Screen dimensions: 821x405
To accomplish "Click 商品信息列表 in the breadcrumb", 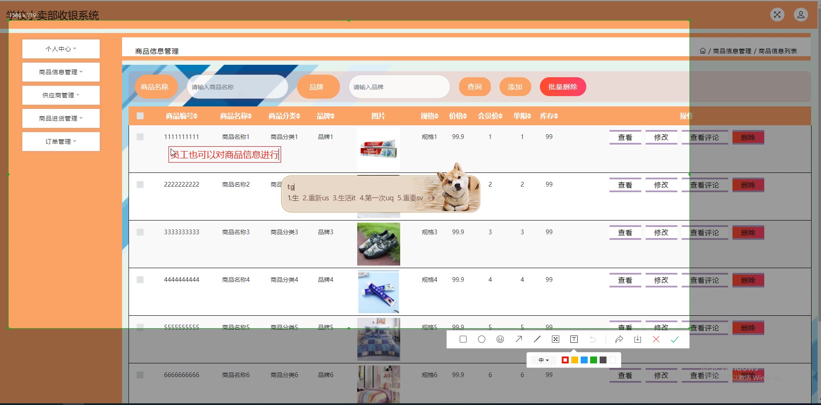I will pos(778,51).
